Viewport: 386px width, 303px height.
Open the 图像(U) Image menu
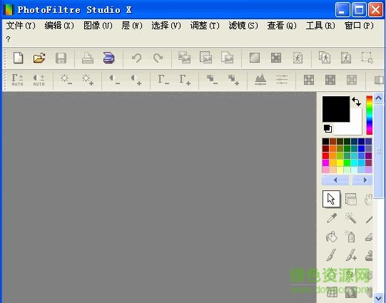tap(98, 26)
